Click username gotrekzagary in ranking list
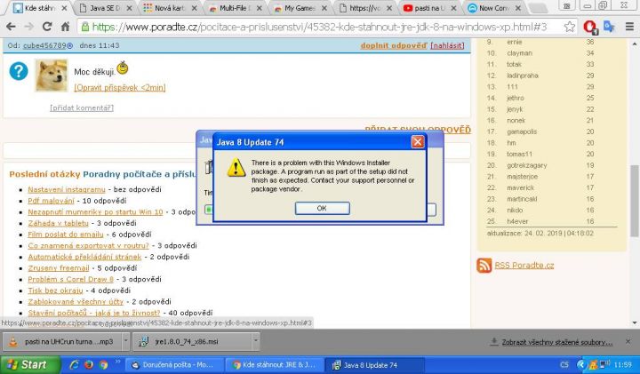The image size is (640, 374). point(527,165)
